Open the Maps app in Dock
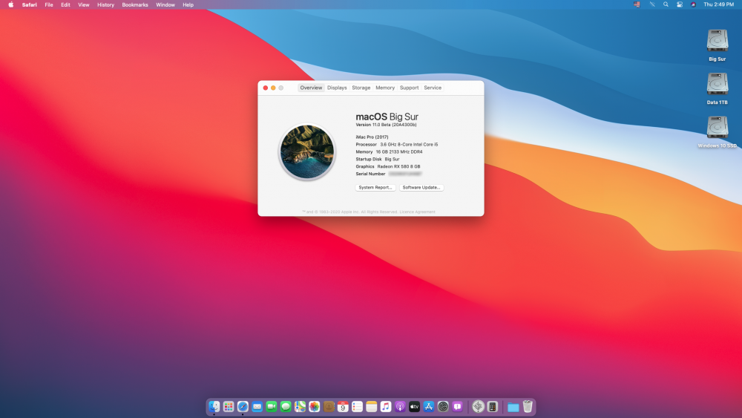The width and height of the screenshot is (742, 418). coord(300,406)
